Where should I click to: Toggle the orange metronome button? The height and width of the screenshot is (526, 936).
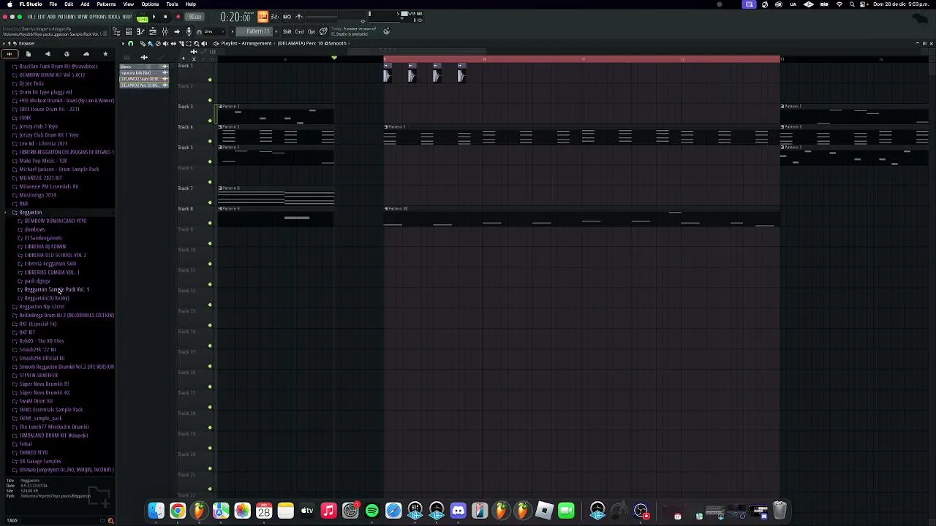tap(263, 16)
